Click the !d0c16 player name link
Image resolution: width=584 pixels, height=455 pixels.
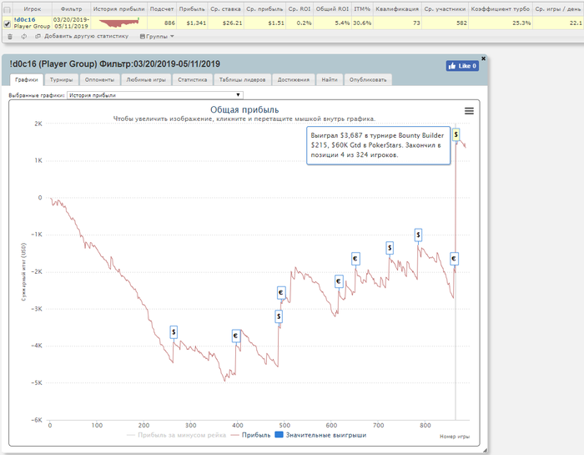click(25, 19)
